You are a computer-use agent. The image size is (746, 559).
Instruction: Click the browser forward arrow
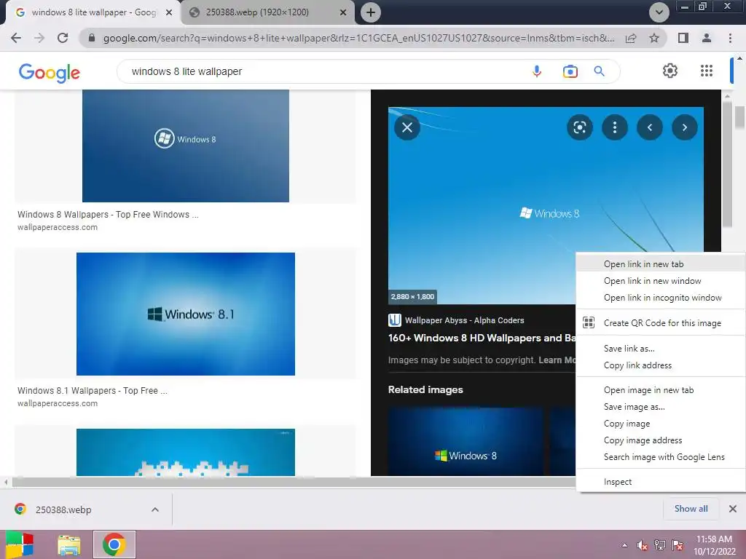pyautogui.click(x=39, y=38)
